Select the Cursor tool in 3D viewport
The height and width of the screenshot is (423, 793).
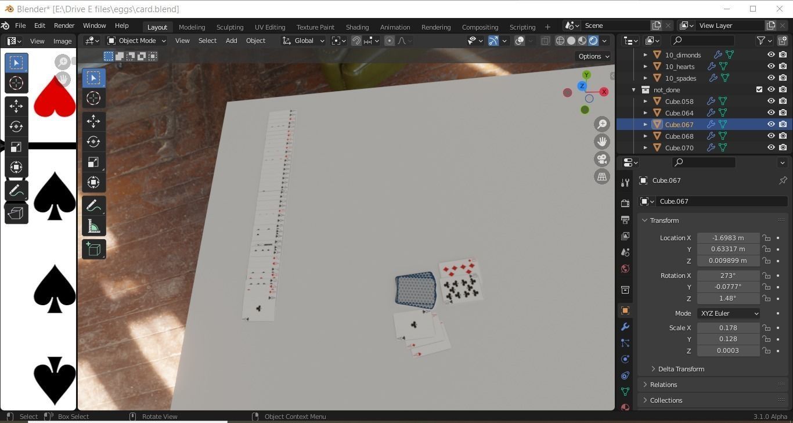(x=93, y=98)
